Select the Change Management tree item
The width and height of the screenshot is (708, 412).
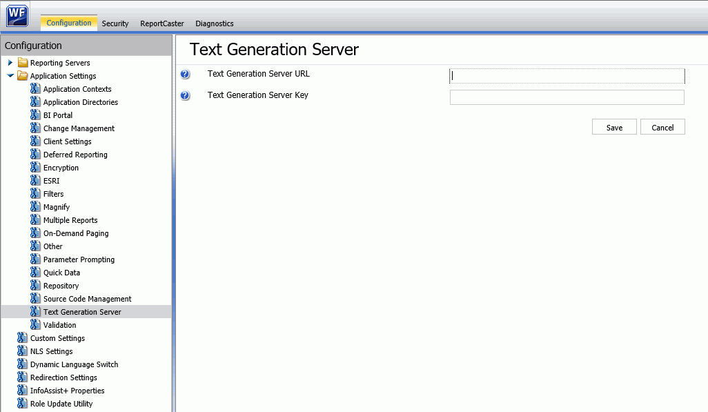[x=79, y=128]
